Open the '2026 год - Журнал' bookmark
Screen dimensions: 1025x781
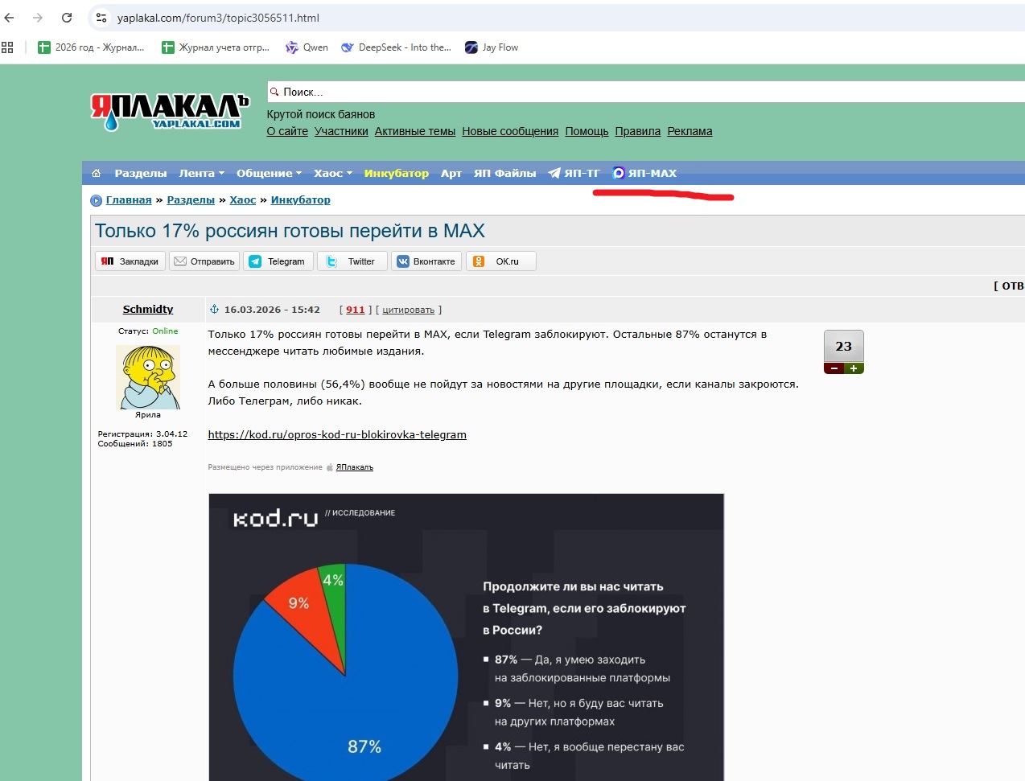point(92,47)
